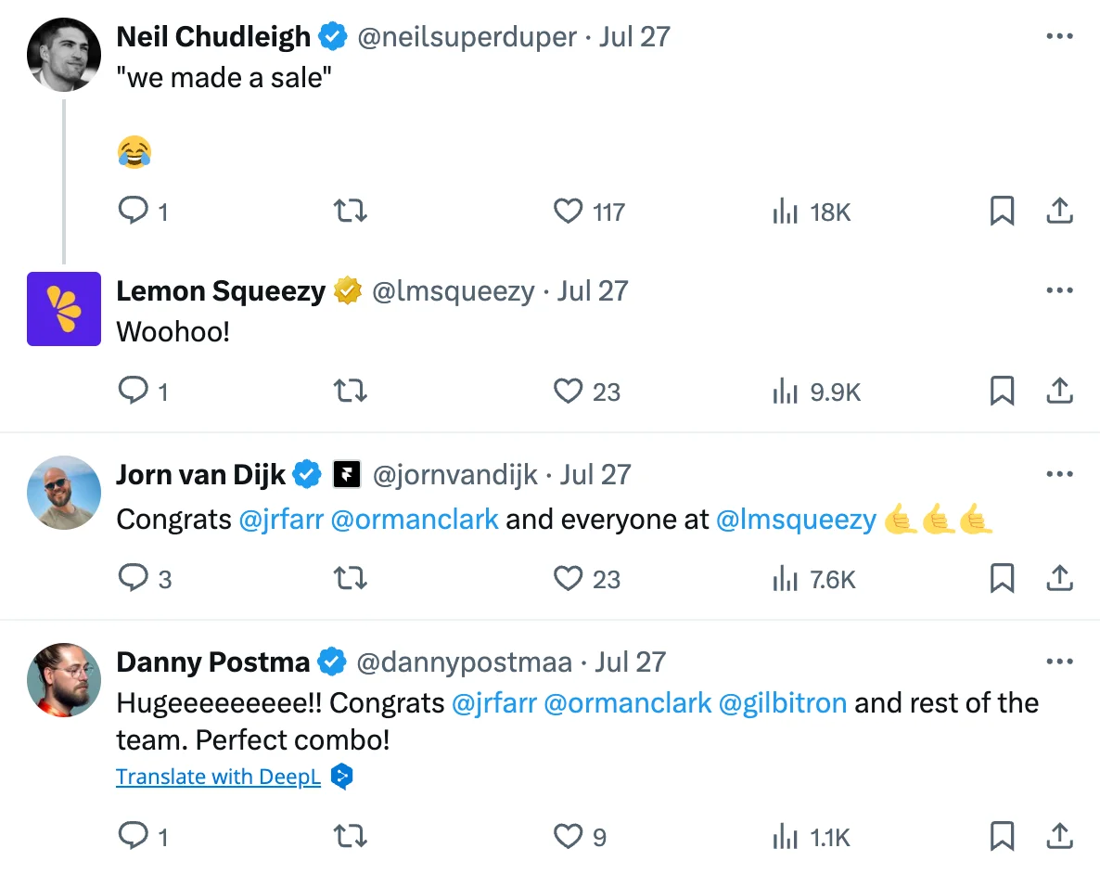Open Lemon Squeezy's purple profile avatar
Screen dimensions: 1100x874
(63, 309)
